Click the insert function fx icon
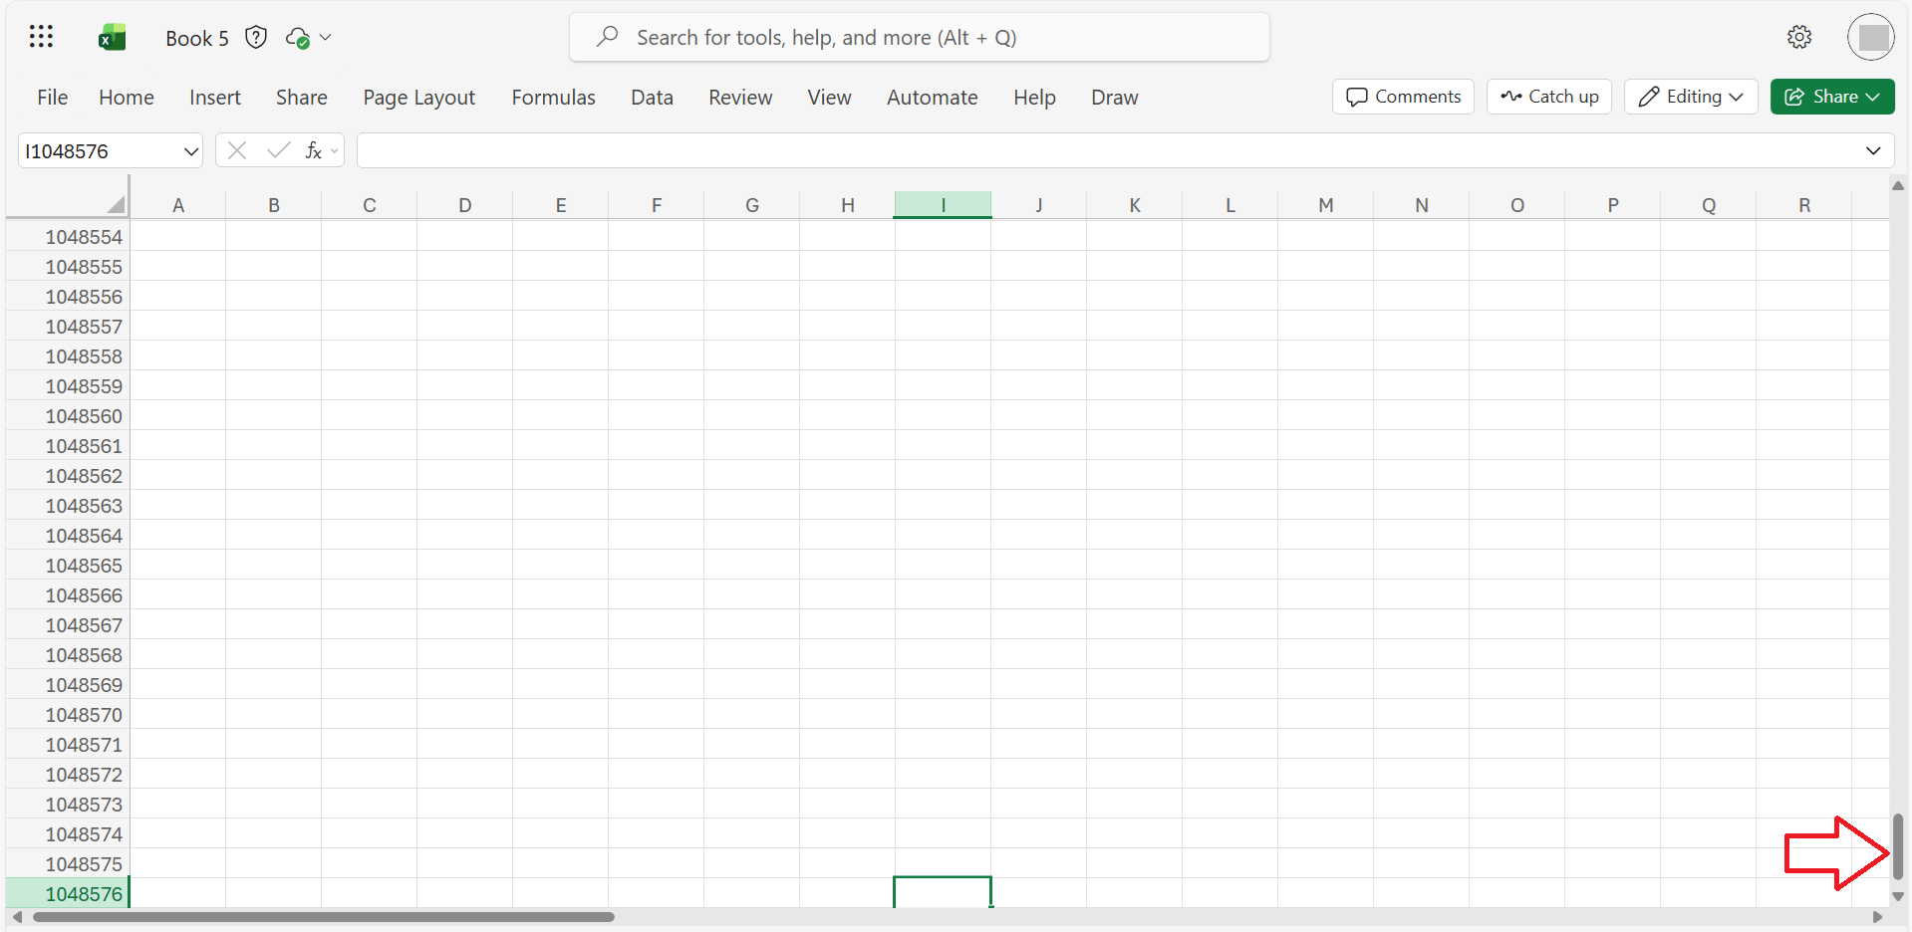This screenshot has width=1912, height=932. tap(314, 150)
